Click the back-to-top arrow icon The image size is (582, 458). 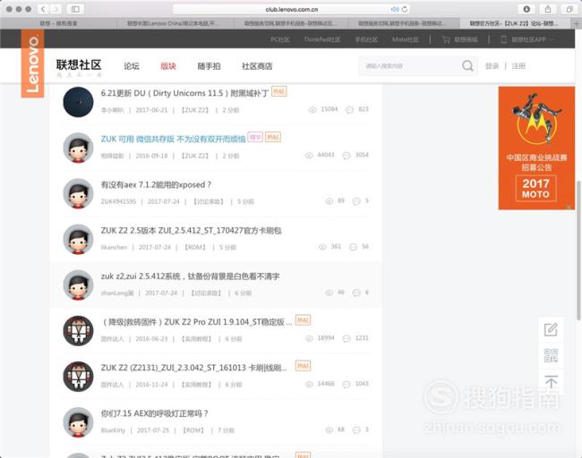(x=551, y=381)
